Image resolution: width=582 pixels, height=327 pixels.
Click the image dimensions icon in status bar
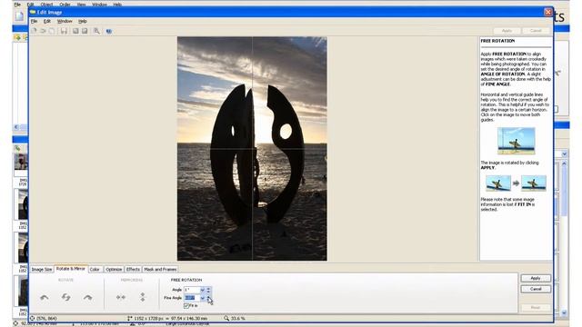[129, 318]
